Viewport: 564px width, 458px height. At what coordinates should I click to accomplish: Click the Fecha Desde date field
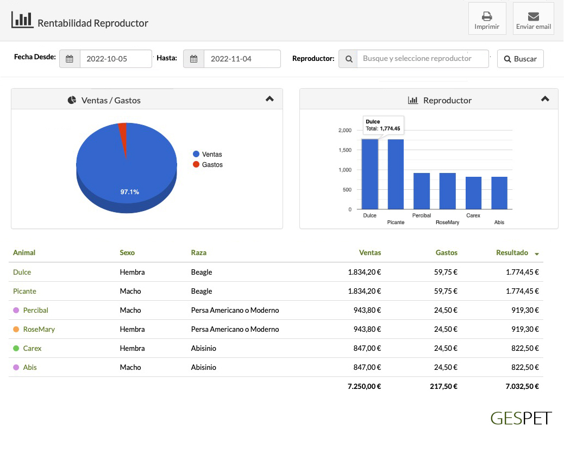click(115, 59)
